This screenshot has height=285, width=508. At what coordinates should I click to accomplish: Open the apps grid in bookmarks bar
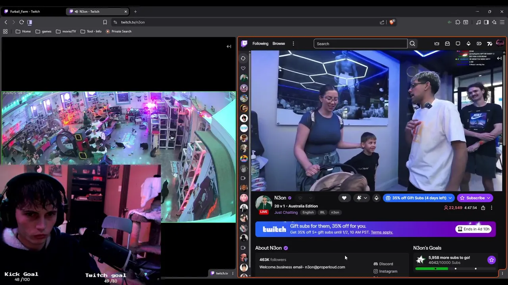point(5,31)
